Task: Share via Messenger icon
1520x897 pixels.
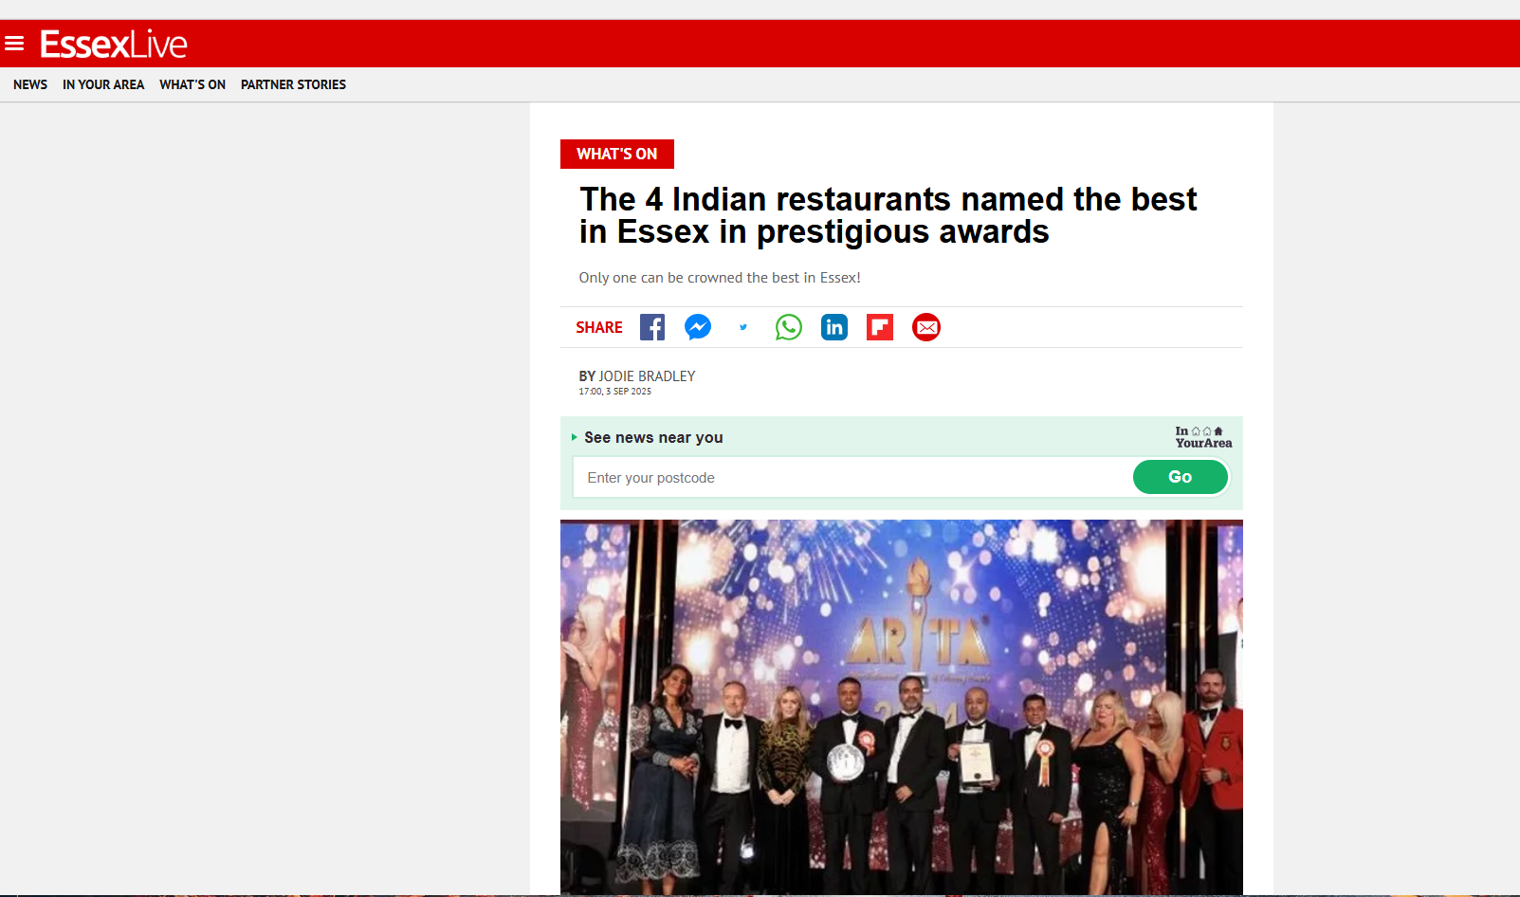Action: (698, 327)
